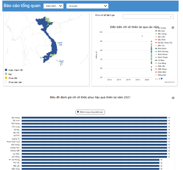Screen dimensions: 183x170
Task: Go to previous legend page arrow
Action: tap(156, 79)
